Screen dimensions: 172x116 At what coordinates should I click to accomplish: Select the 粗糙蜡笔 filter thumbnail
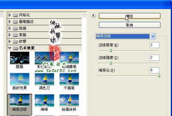click(69, 58)
